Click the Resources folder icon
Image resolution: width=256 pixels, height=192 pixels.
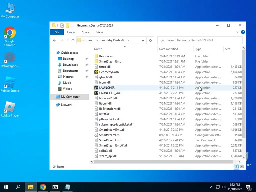pyautogui.click(x=96, y=56)
